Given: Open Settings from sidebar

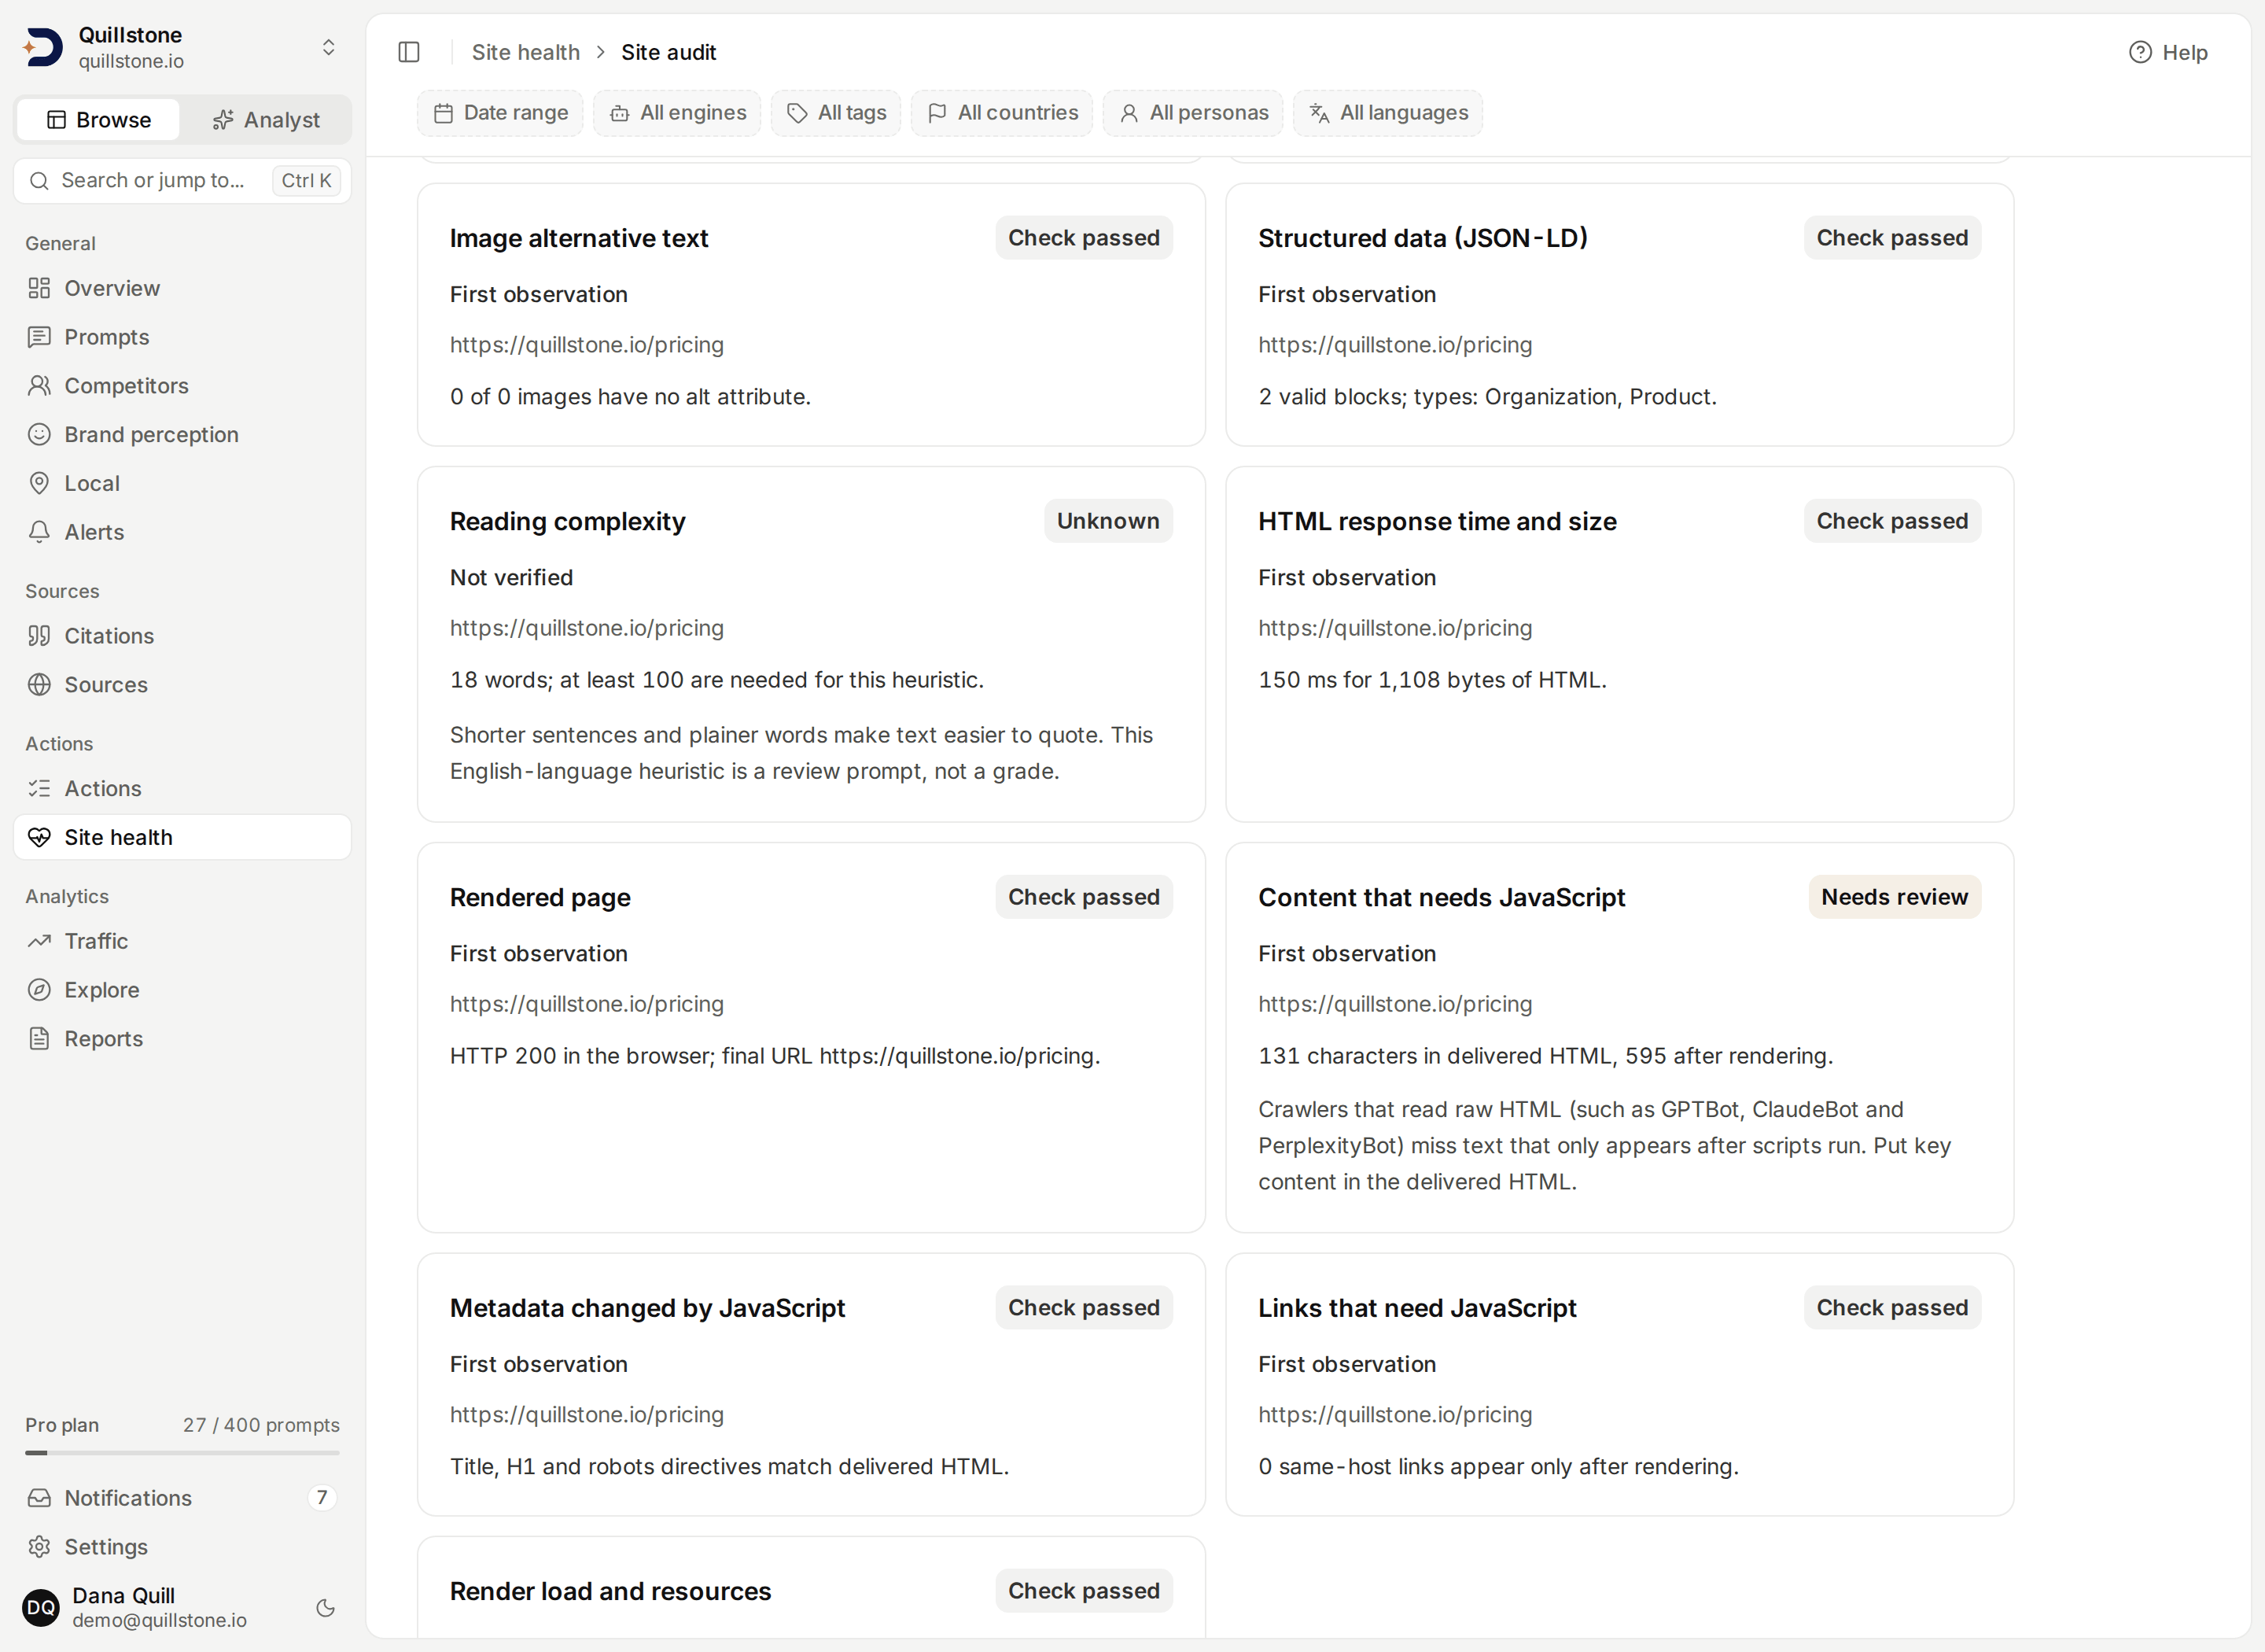Looking at the screenshot, I should click(x=183, y=1546).
